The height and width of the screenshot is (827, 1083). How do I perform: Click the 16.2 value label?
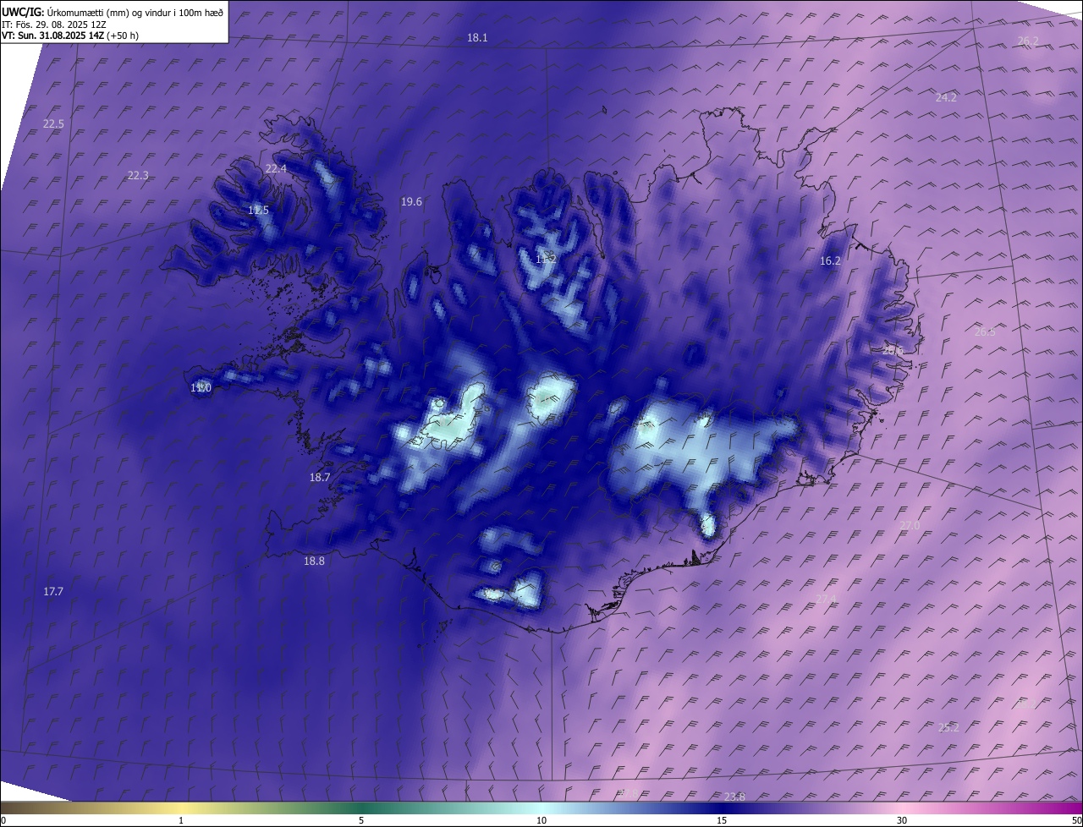coord(830,261)
